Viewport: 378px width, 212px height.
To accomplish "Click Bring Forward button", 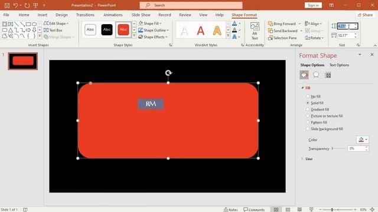I will tap(282, 24).
